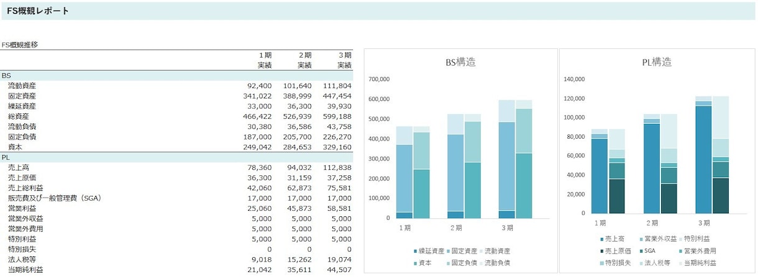Screen dimensions: 758x277
Task: Click cell value 43,758
Action: [339, 126]
